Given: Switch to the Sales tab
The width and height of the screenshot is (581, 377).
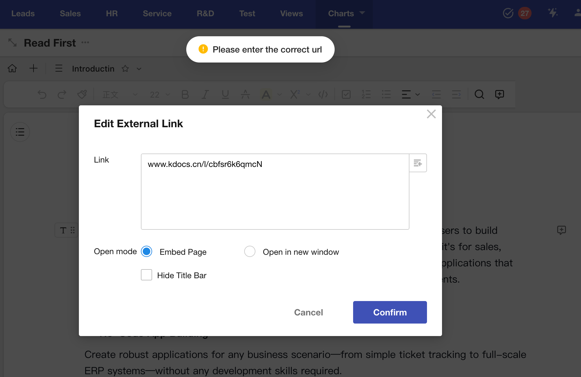Looking at the screenshot, I should coord(70,13).
